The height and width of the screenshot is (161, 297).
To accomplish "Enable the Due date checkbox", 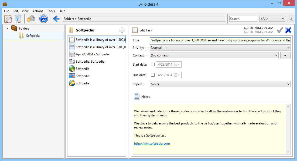I will click(153, 75).
